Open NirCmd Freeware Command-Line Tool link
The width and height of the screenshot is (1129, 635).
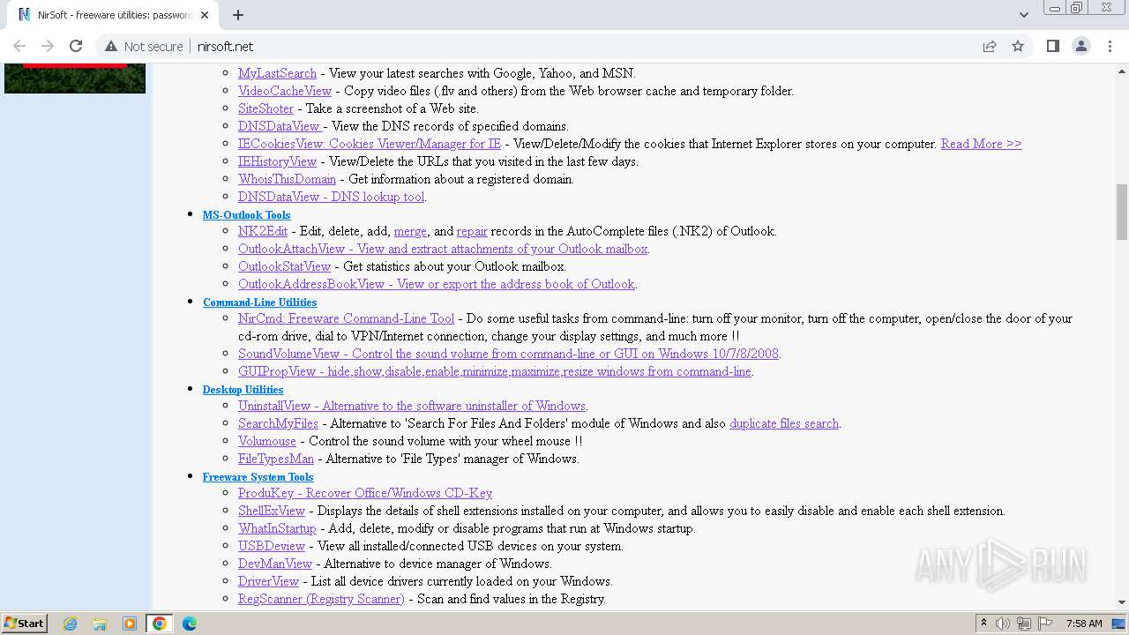tap(346, 318)
